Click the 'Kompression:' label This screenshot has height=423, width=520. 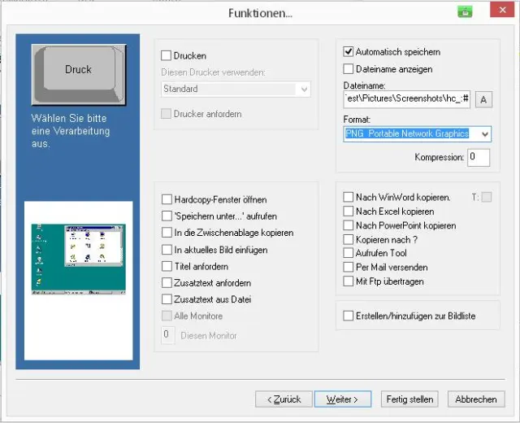[x=439, y=157]
